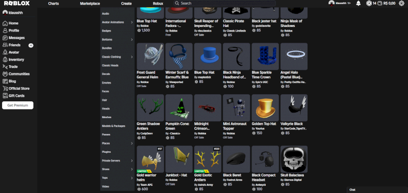Viewport: 408px width, 193px height.
Task: Open the Marketplace tab
Action: coord(90,4)
